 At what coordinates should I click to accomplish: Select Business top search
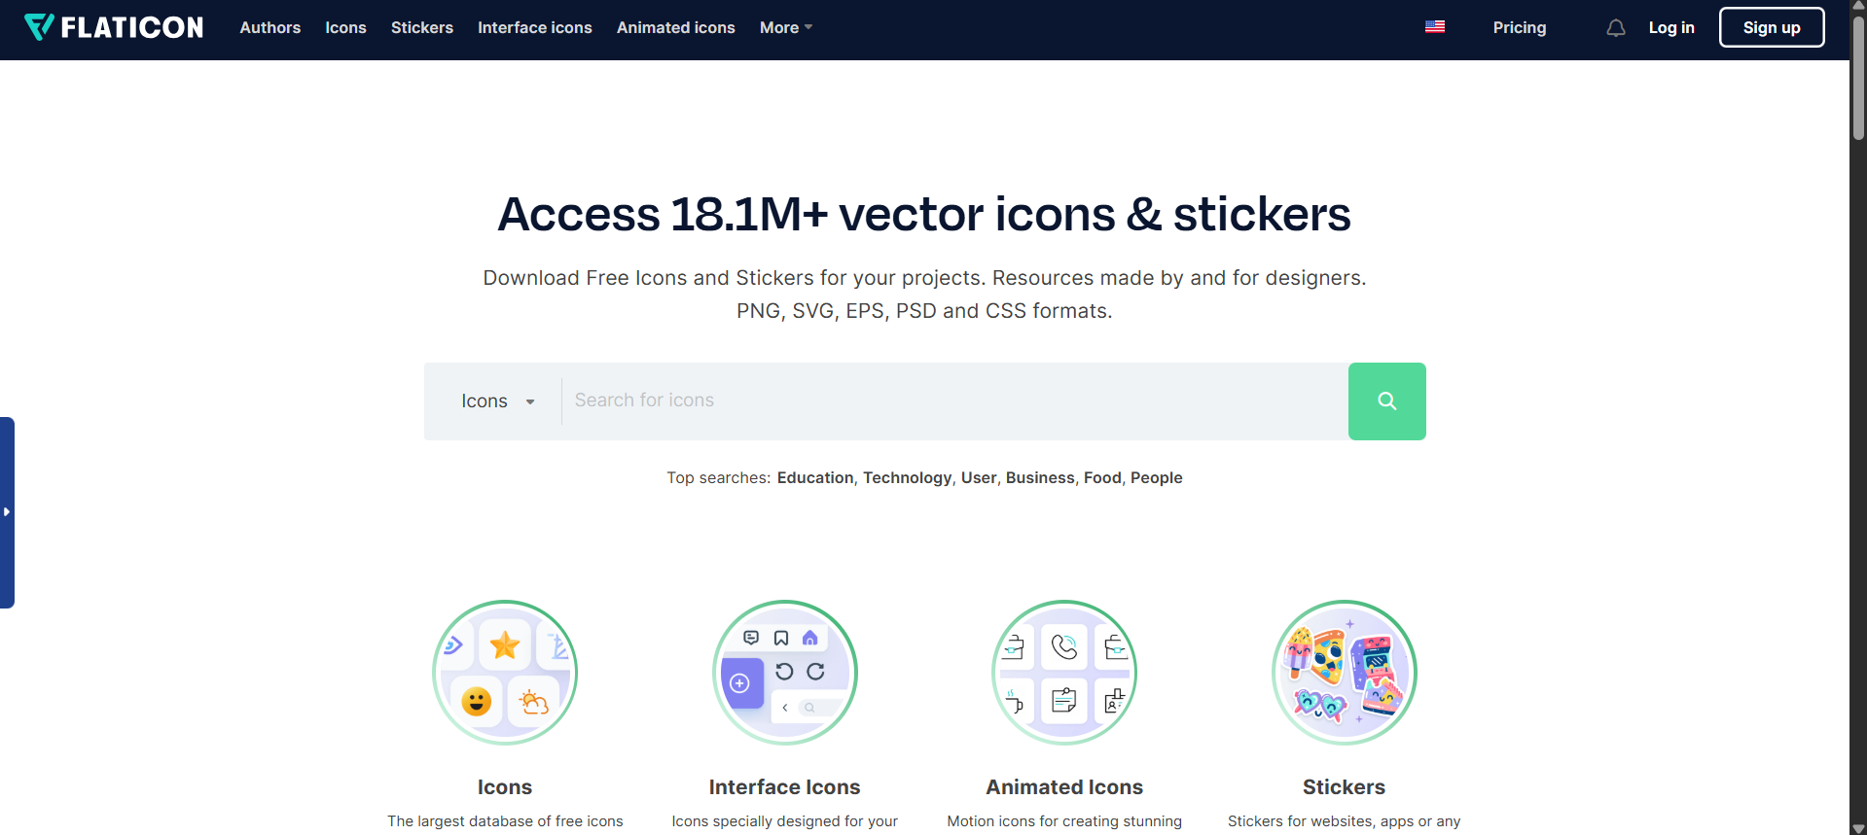pos(1040,477)
